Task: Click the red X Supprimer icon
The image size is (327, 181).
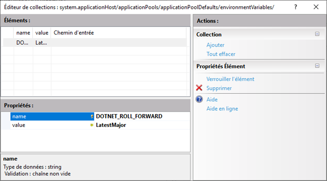Action: [199, 88]
